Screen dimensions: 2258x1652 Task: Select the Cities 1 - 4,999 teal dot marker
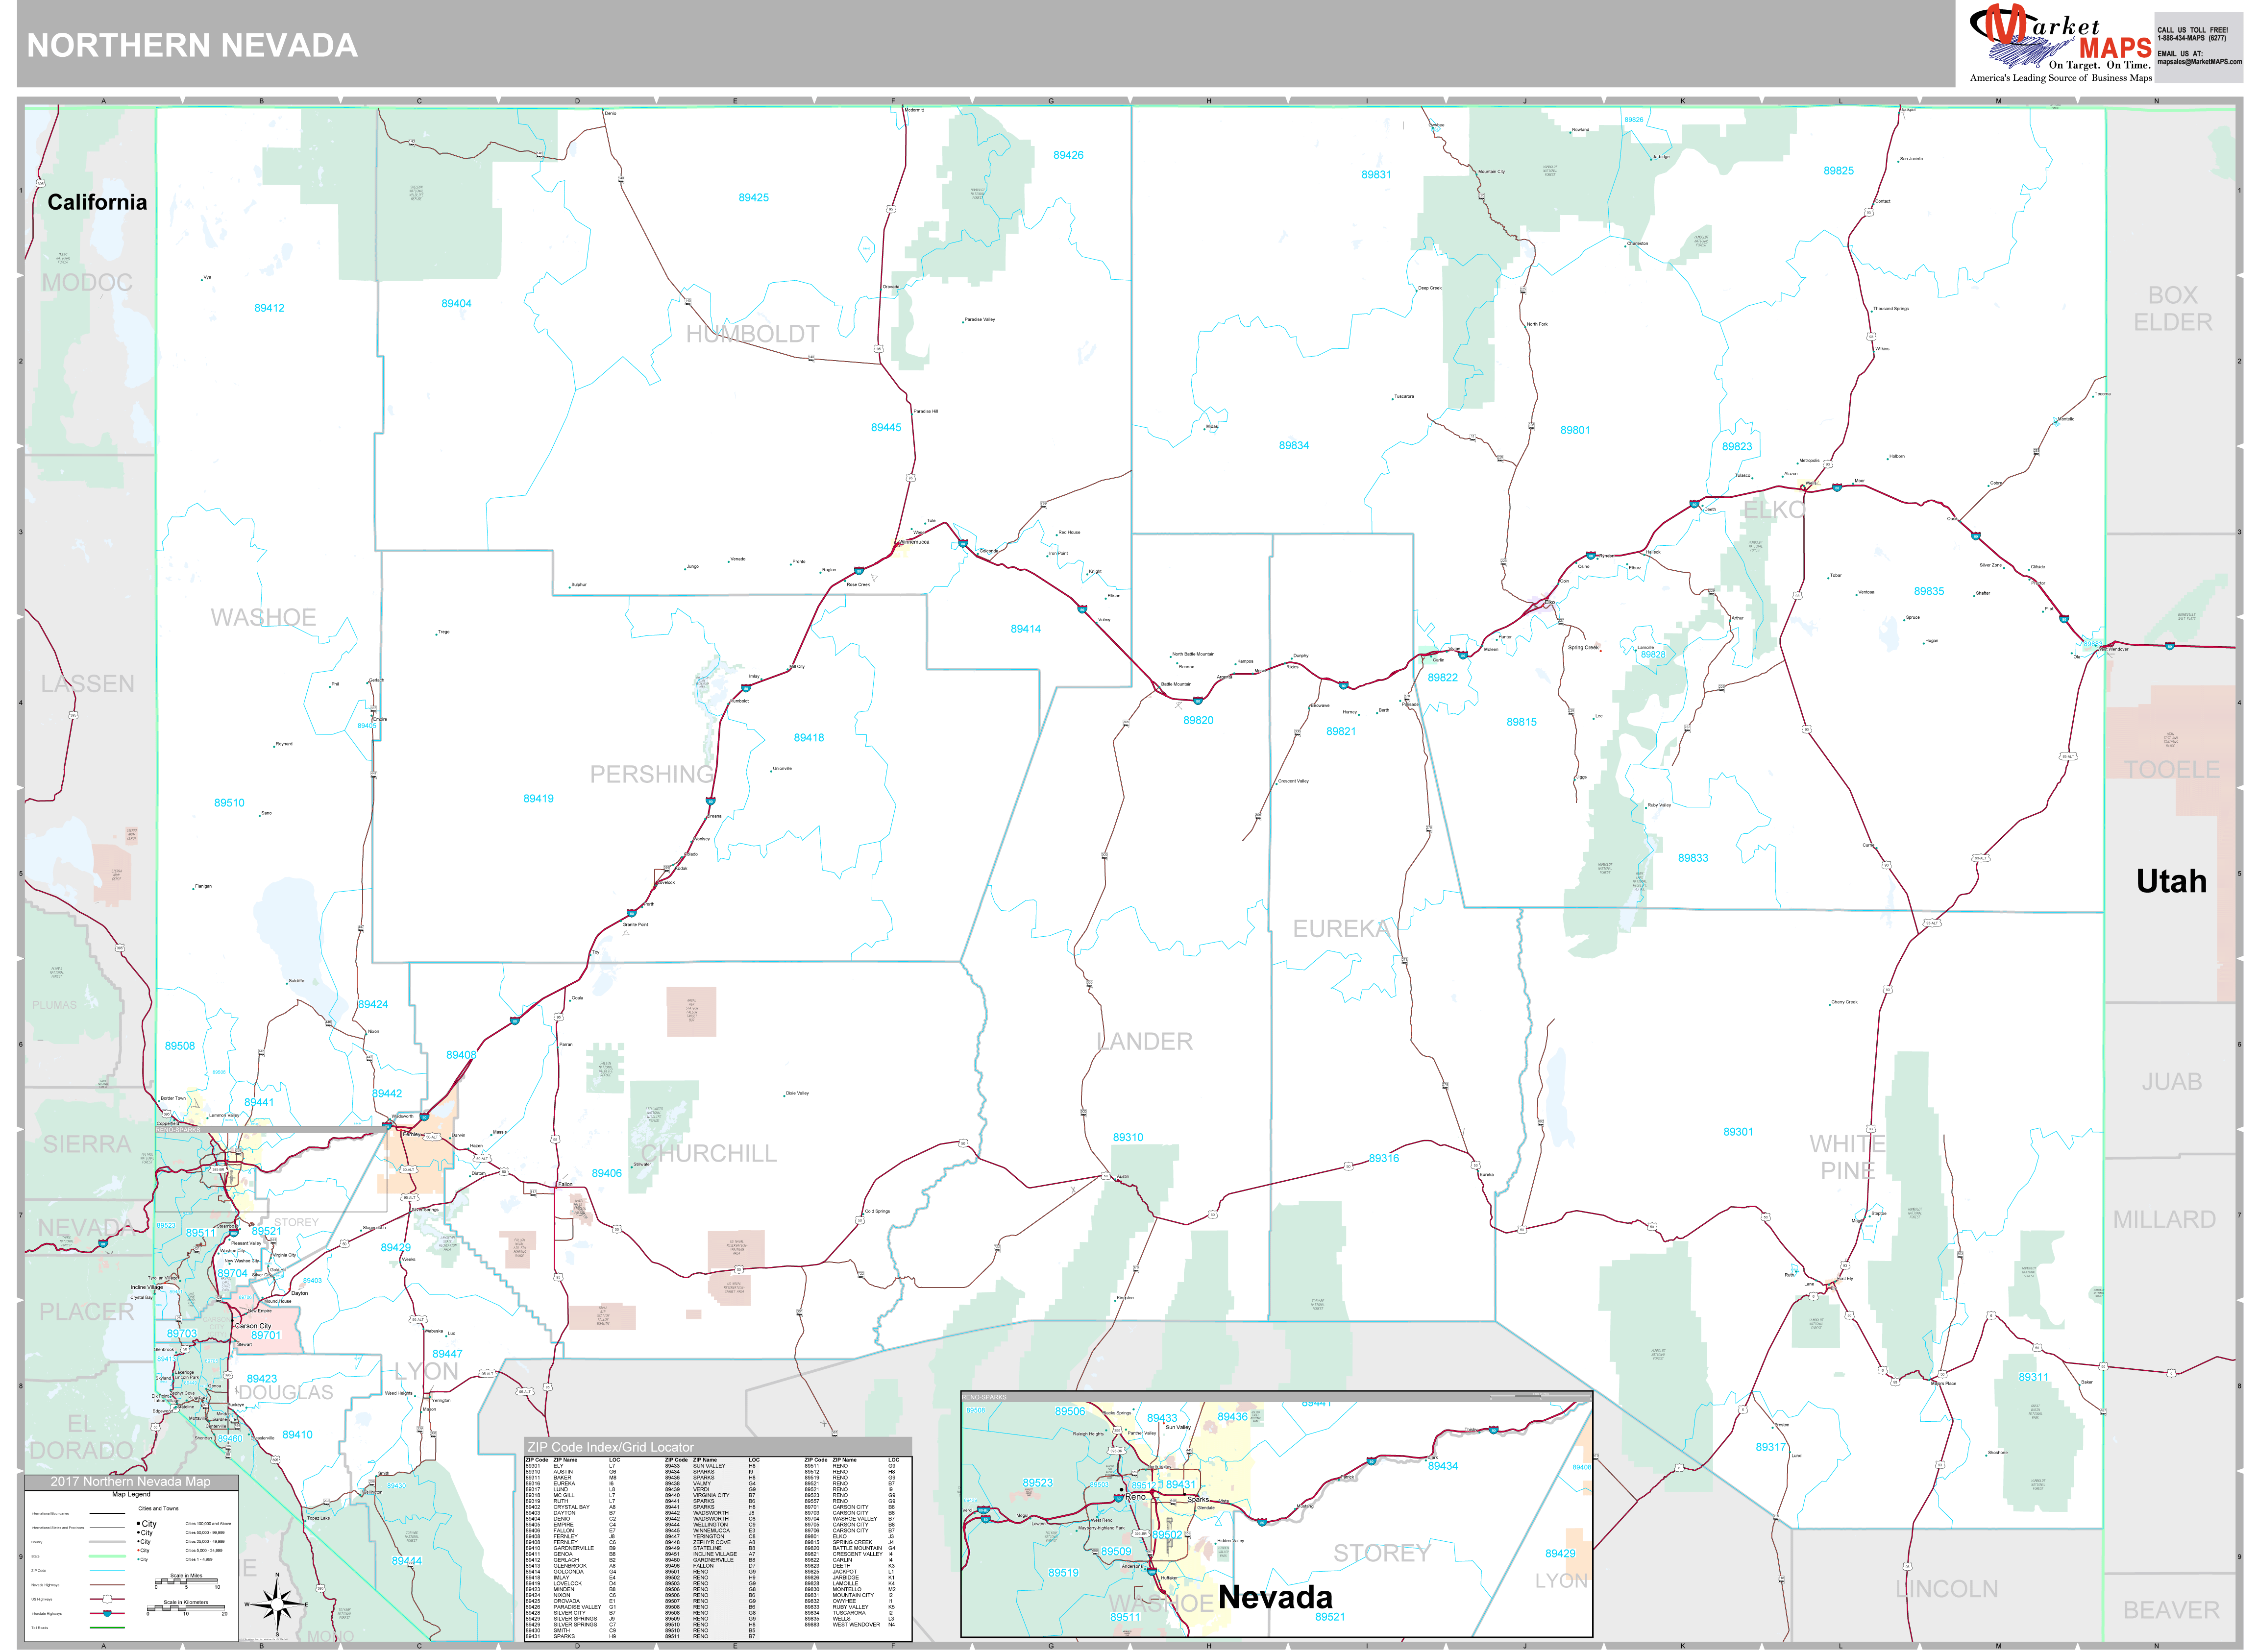[x=138, y=1559]
